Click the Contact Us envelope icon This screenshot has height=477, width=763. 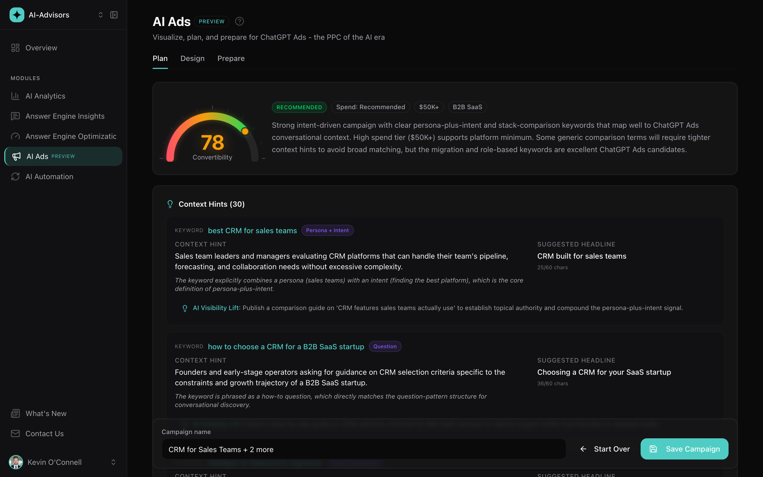point(15,434)
